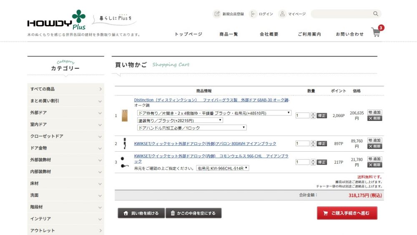Open お問い合わせ menu item
417x235 pixels.
pos(349,34)
